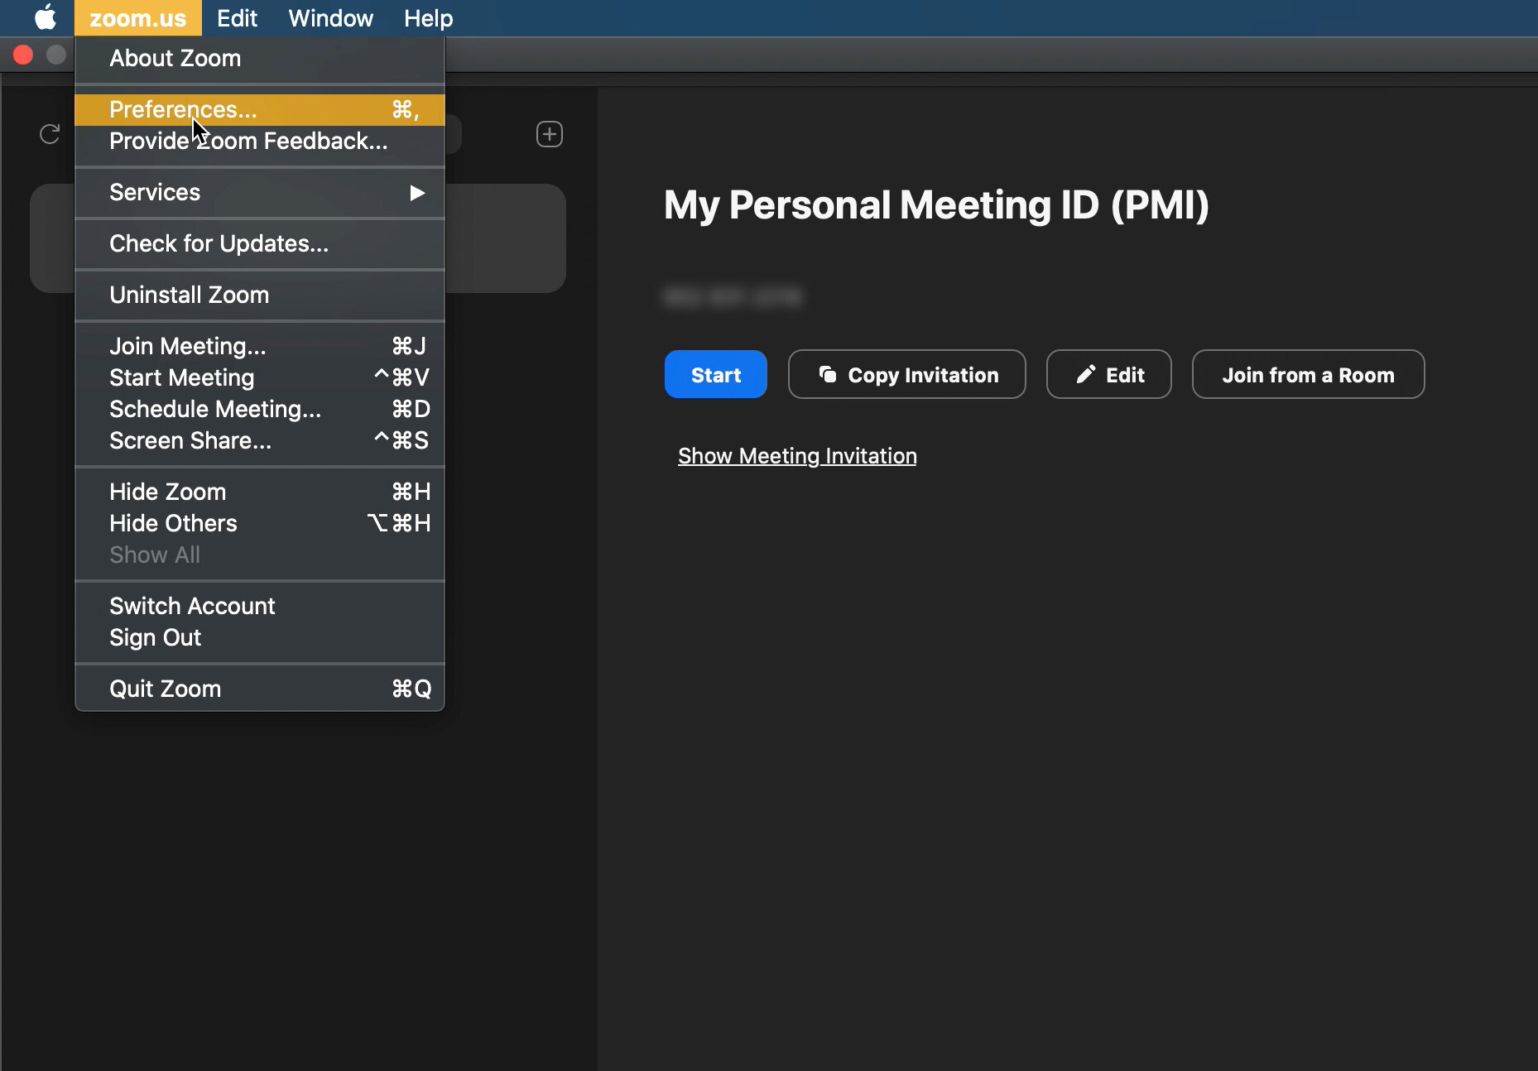
Task: Select Switch Account
Action: tap(260, 606)
